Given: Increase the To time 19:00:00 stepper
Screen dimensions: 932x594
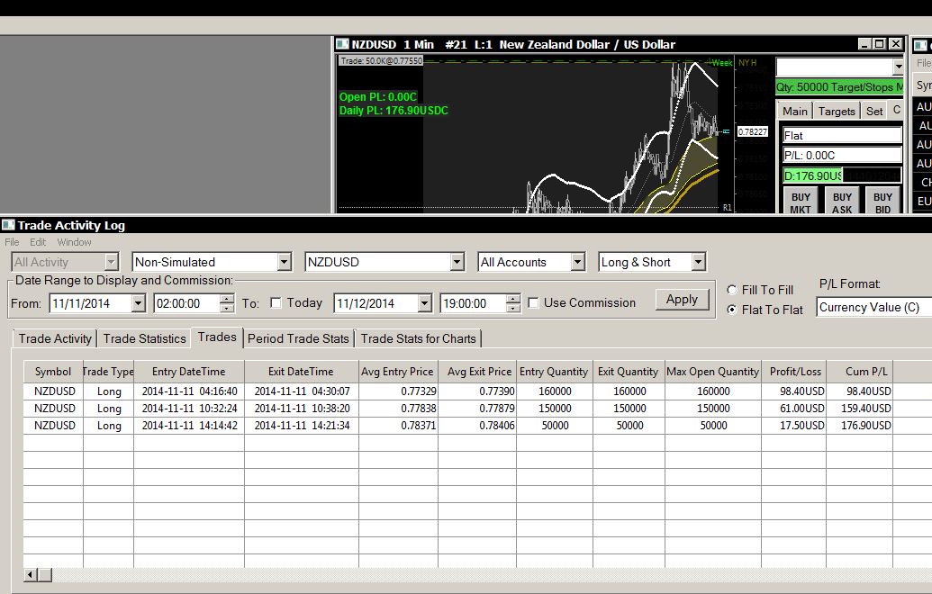Looking at the screenshot, I should 513,300.
